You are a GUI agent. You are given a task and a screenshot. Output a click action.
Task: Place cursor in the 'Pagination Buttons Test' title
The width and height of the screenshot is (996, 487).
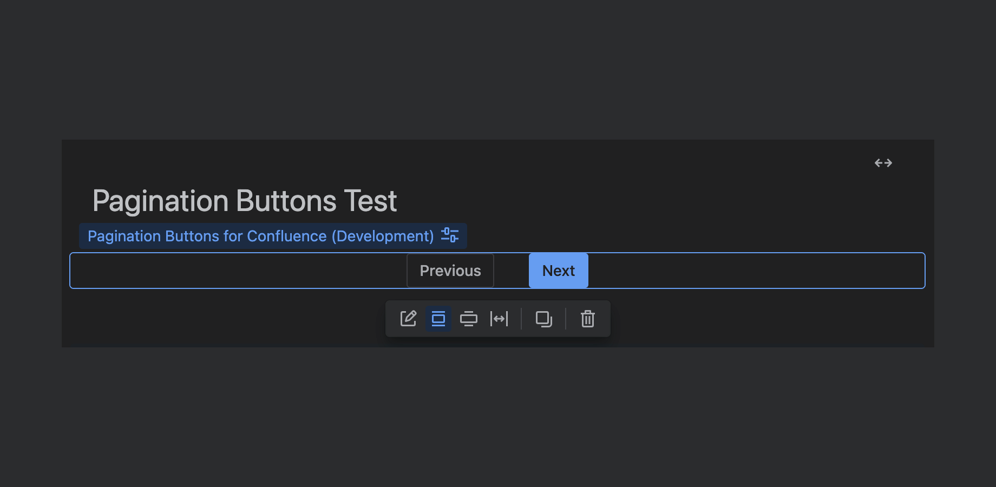tap(244, 201)
